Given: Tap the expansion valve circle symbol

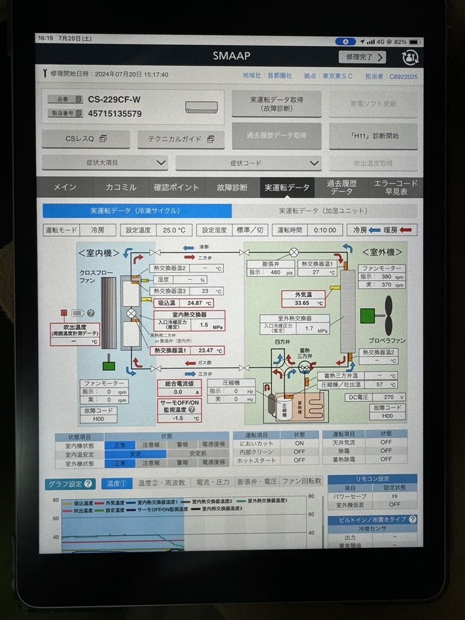Looking at the screenshot, I should [x=294, y=252].
